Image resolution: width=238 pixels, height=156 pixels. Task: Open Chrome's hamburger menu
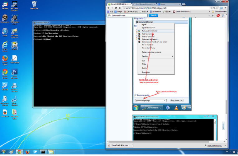pyautogui.click(x=226, y=8)
